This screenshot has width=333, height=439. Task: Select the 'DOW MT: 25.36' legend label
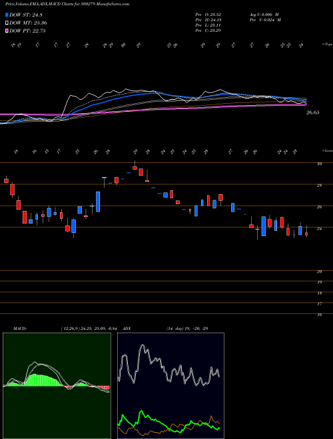point(28,23)
